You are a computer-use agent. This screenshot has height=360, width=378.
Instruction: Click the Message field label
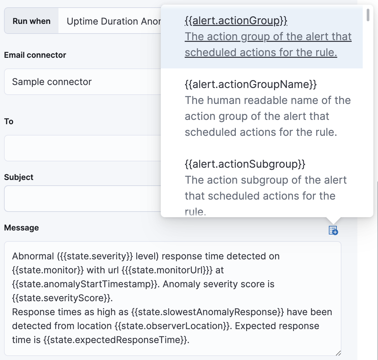coord(21,227)
